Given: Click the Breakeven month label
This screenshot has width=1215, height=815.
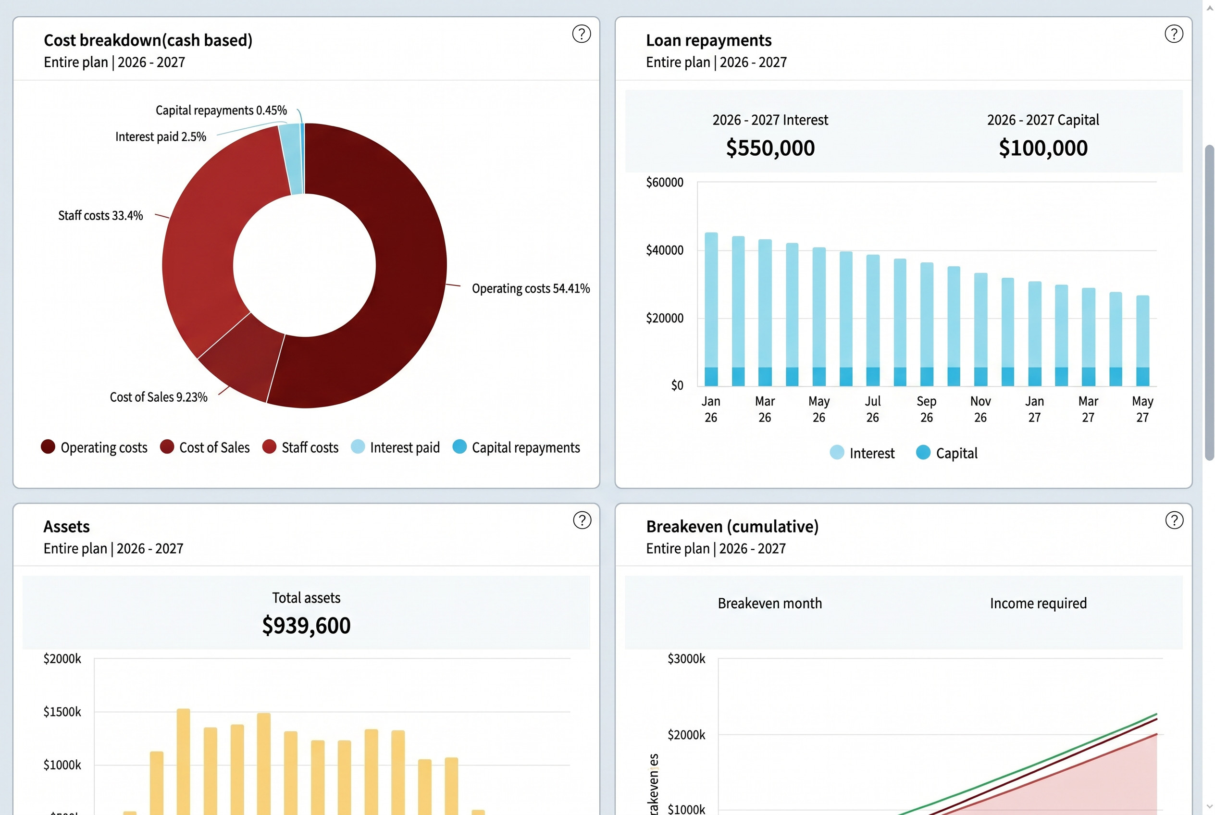Looking at the screenshot, I should pos(769,604).
